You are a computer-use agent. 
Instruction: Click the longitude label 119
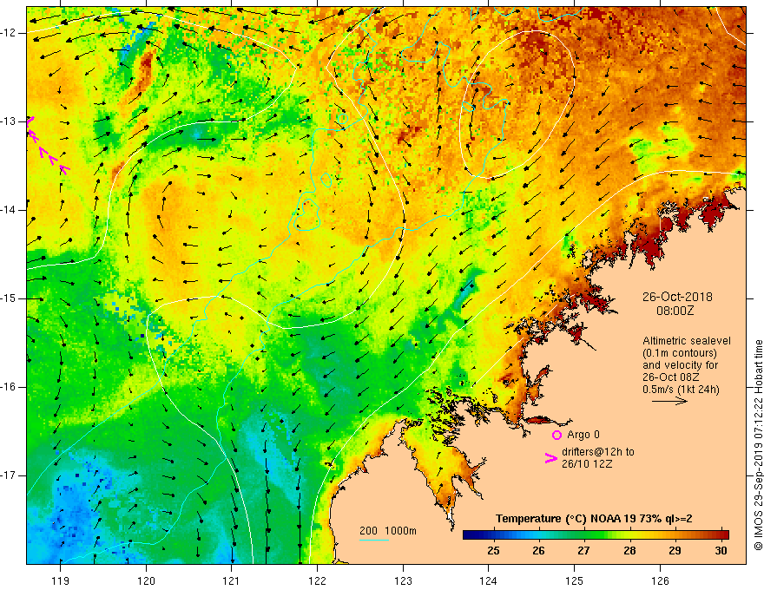61,580
